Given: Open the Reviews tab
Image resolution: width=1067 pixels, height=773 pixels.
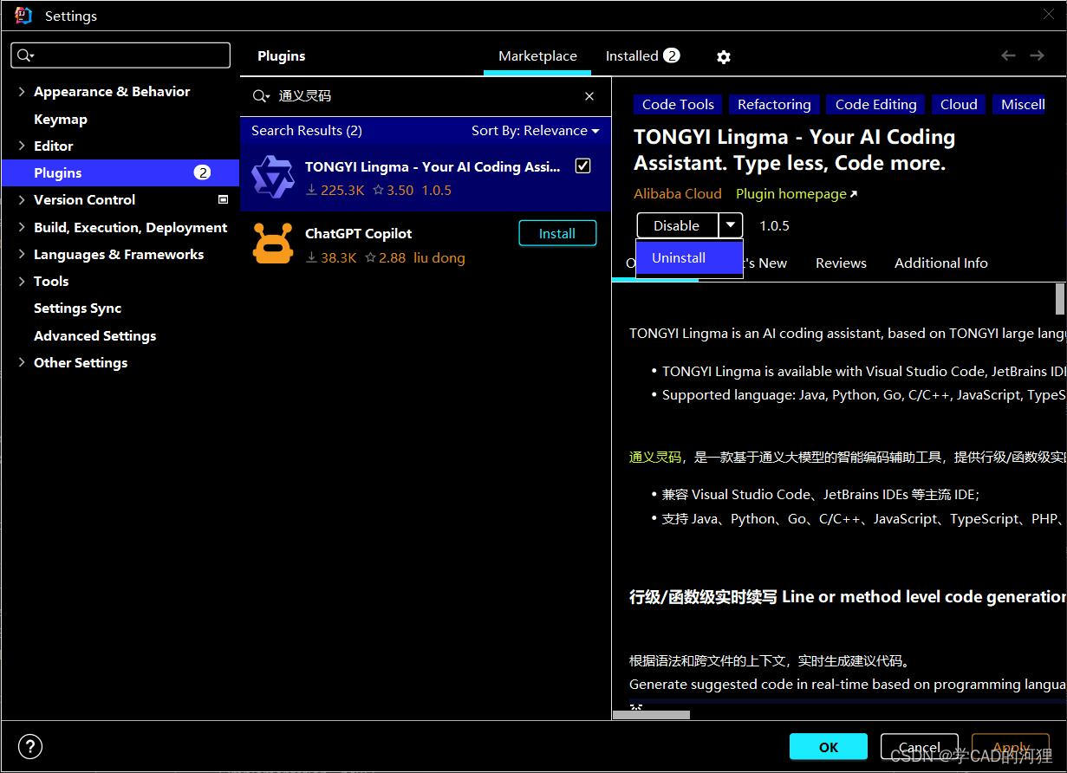Looking at the screenshot, I should (x=841, y=263).
